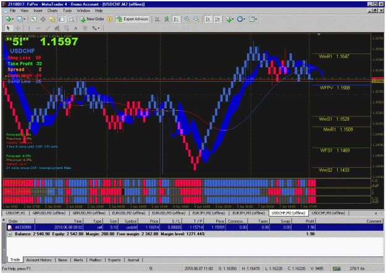This screenshot has width=386, height=273.
Task: Switch to USDCHF,H1 chart tab
Action: pyautogui.click(x=15, y=213)
